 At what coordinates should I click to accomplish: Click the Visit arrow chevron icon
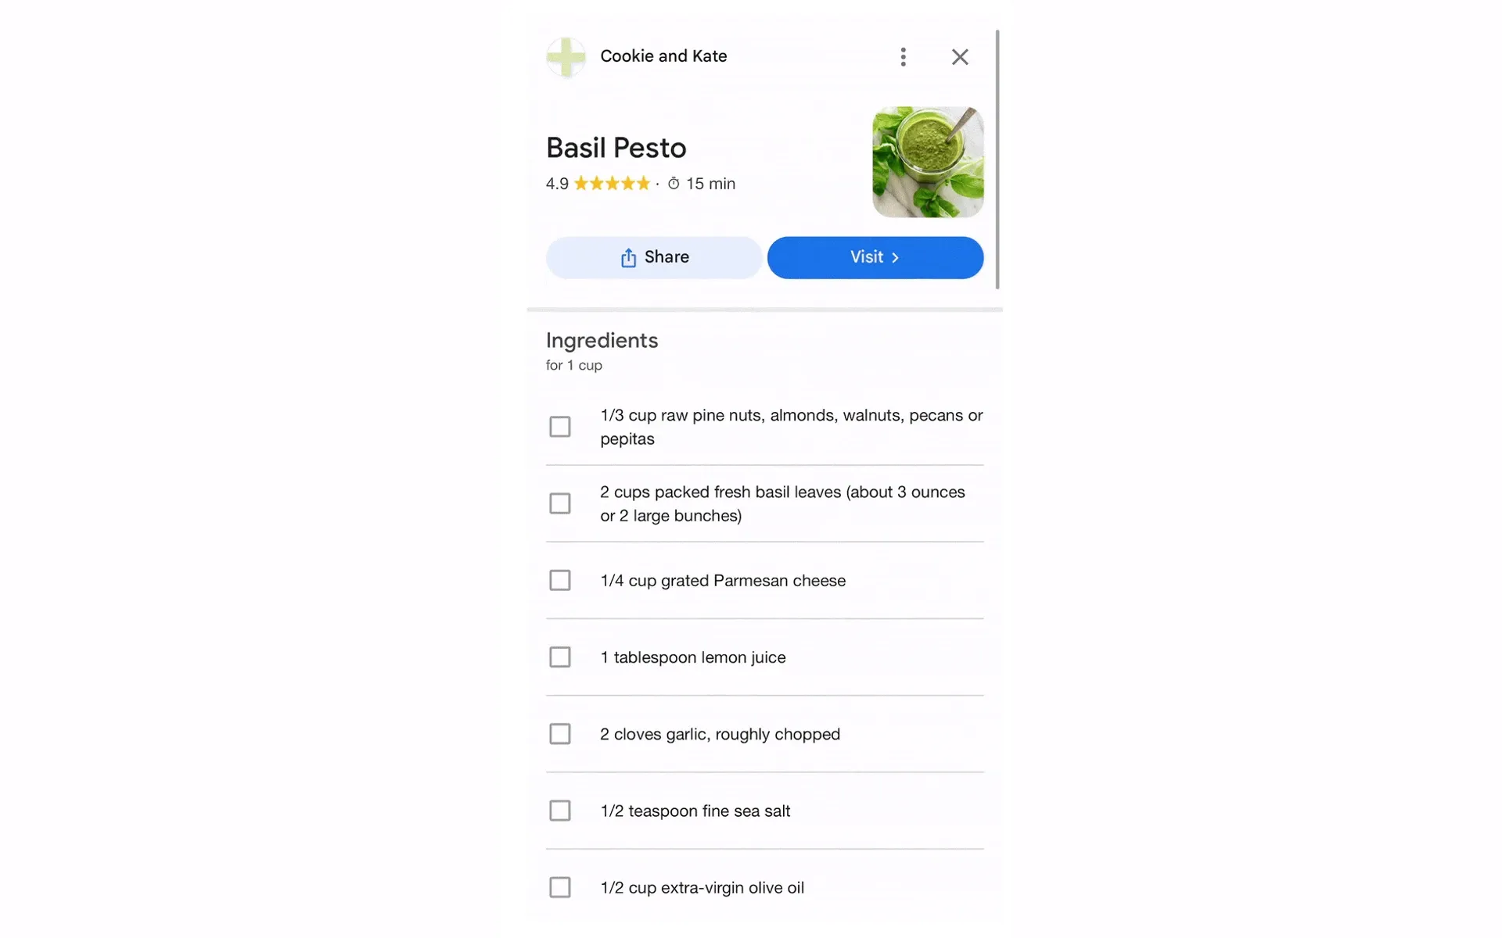click(896, 257)
